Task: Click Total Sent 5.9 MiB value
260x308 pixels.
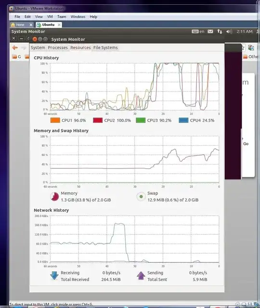Action: 200,280
